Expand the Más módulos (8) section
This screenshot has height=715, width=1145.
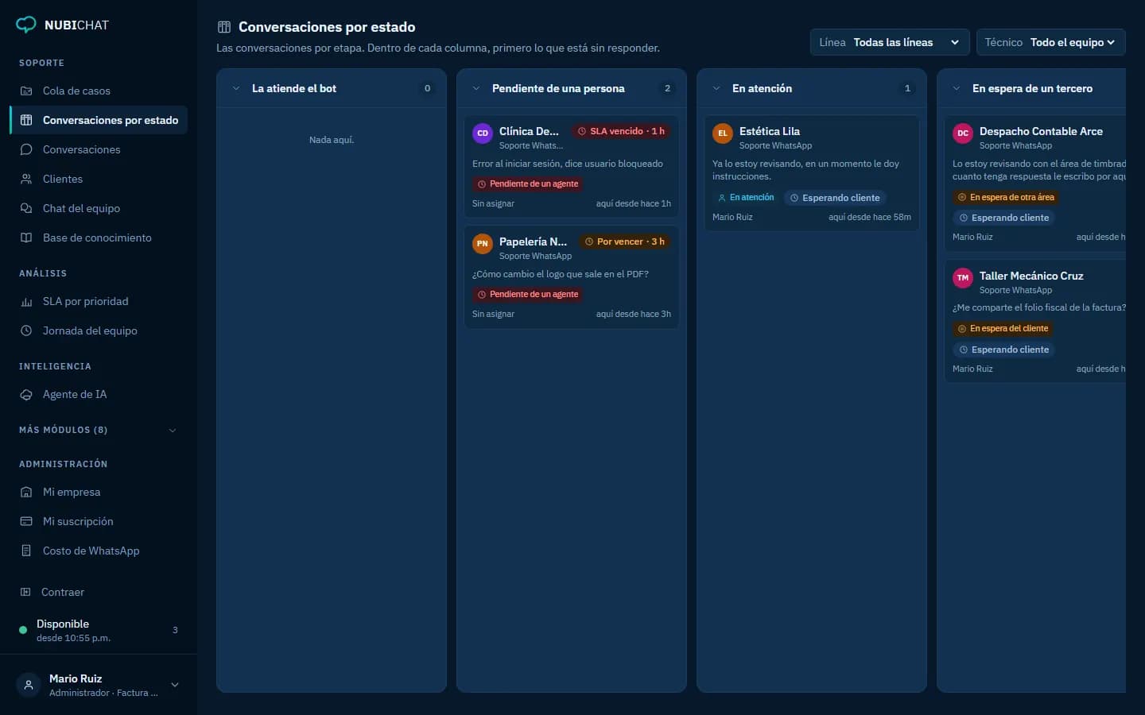(x=99, y=430)
